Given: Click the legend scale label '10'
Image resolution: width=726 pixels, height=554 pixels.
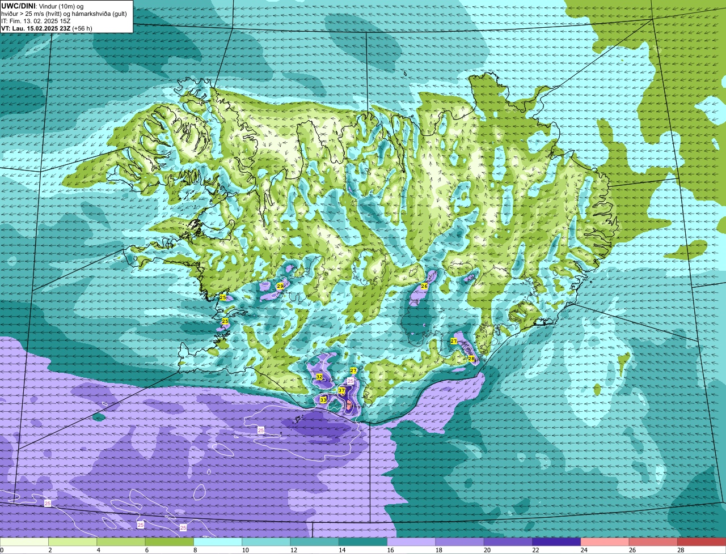Looking at the screenshot, I should [x=244, y=550].
